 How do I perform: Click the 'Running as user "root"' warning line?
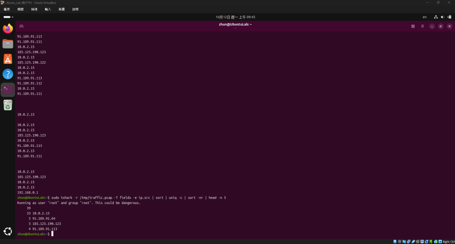[79, 203]
